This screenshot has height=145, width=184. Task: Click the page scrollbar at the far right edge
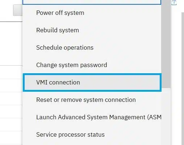click(183, 79)
